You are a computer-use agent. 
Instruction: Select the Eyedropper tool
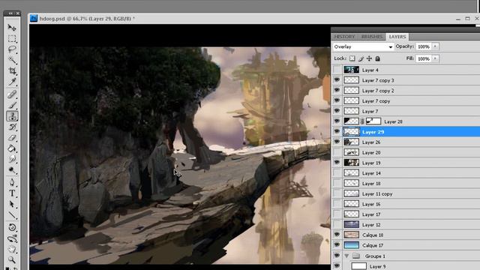pos(12,82)
